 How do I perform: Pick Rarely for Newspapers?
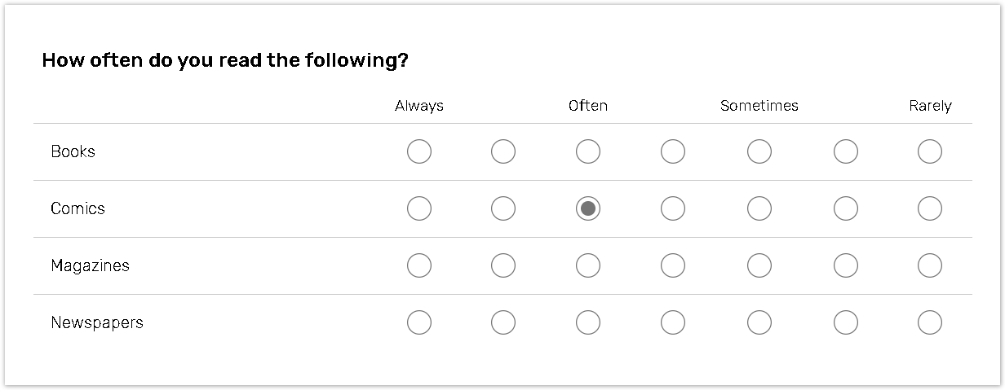[x=929, y=322]
